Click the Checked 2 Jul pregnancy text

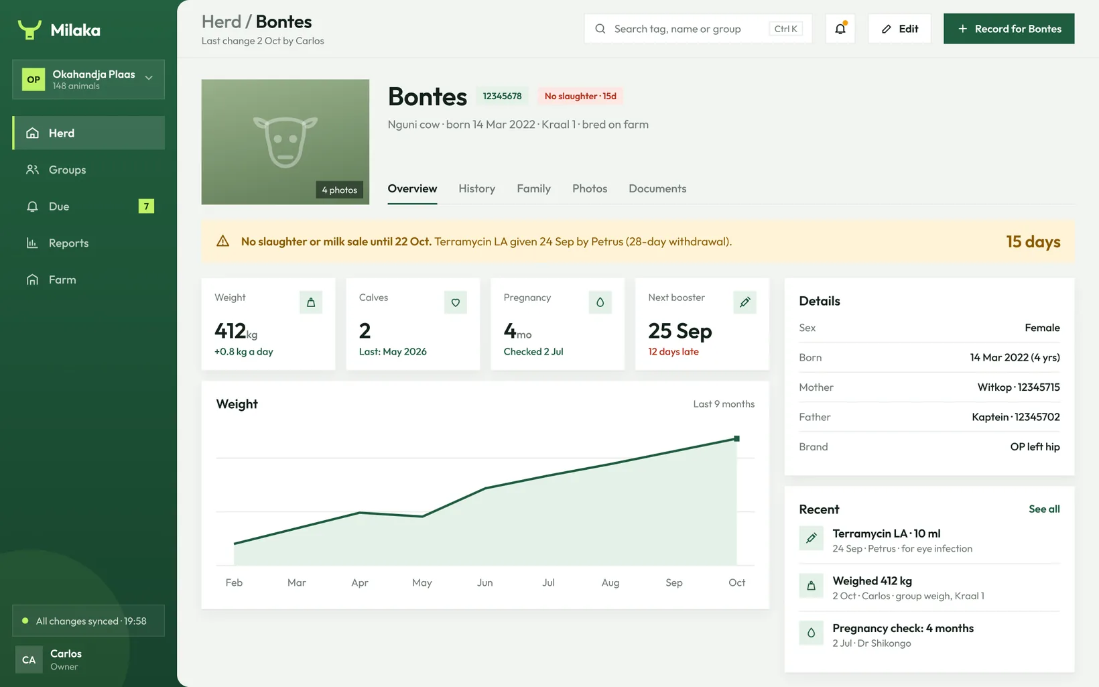[533, 351]
